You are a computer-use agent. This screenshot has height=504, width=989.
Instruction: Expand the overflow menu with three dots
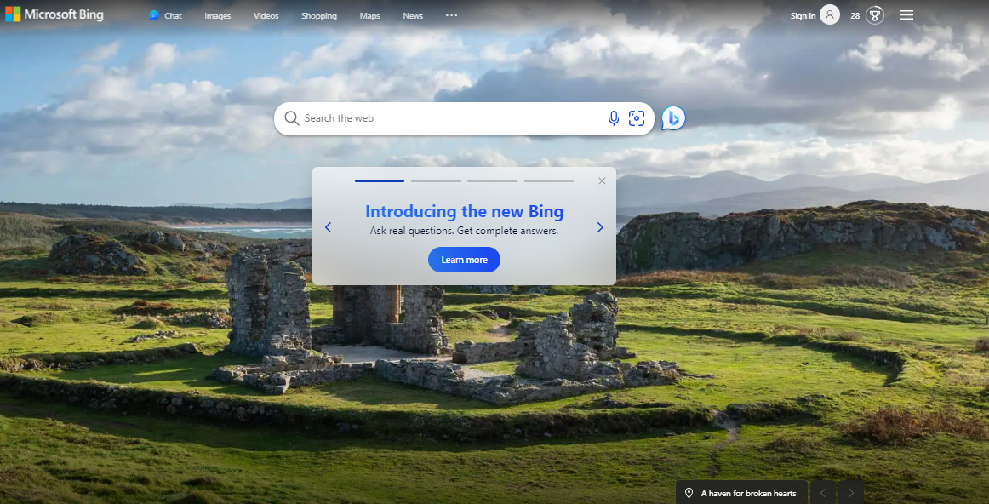tap(451, 15)
